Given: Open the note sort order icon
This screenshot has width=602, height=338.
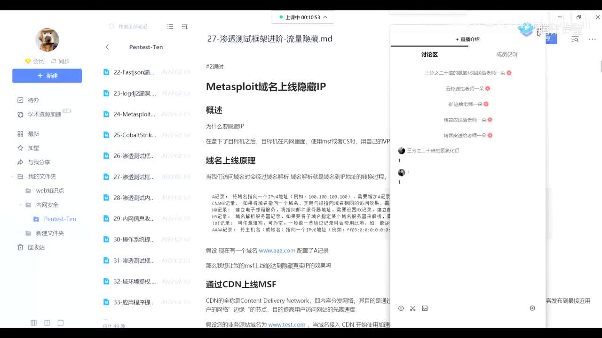Looking at the screenshot, I should [x=184, y=27].
